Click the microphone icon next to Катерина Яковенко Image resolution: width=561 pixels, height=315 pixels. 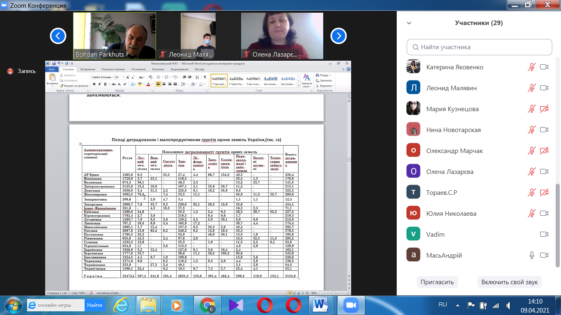point(531,67)
